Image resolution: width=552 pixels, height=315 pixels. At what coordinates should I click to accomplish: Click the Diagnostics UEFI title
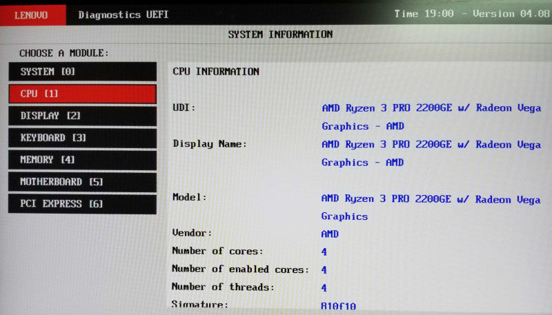(x=124, y=14)
